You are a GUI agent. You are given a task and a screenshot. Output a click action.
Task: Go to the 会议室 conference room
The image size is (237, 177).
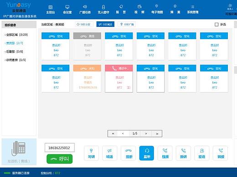[x=67, y=10]
